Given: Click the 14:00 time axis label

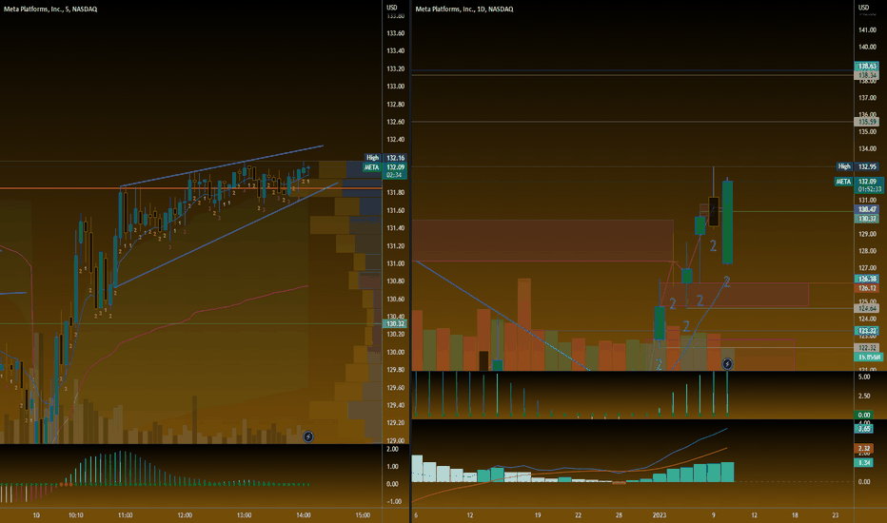Looking at the screenshot, I should 304,515.
